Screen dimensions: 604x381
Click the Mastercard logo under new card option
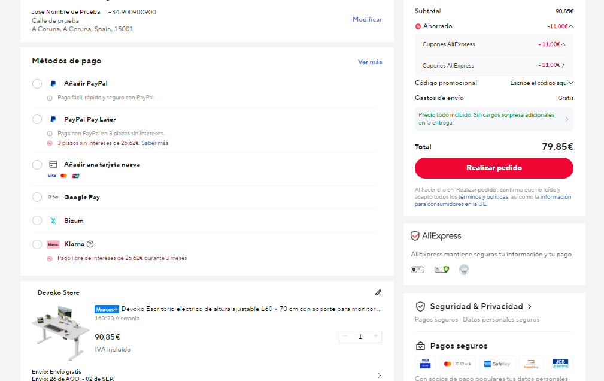[64, 176]
